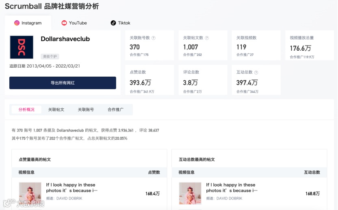Click the 点赞量最高的帖文 section title
Screen dimensions: 338x210
[x=35, y=160]
